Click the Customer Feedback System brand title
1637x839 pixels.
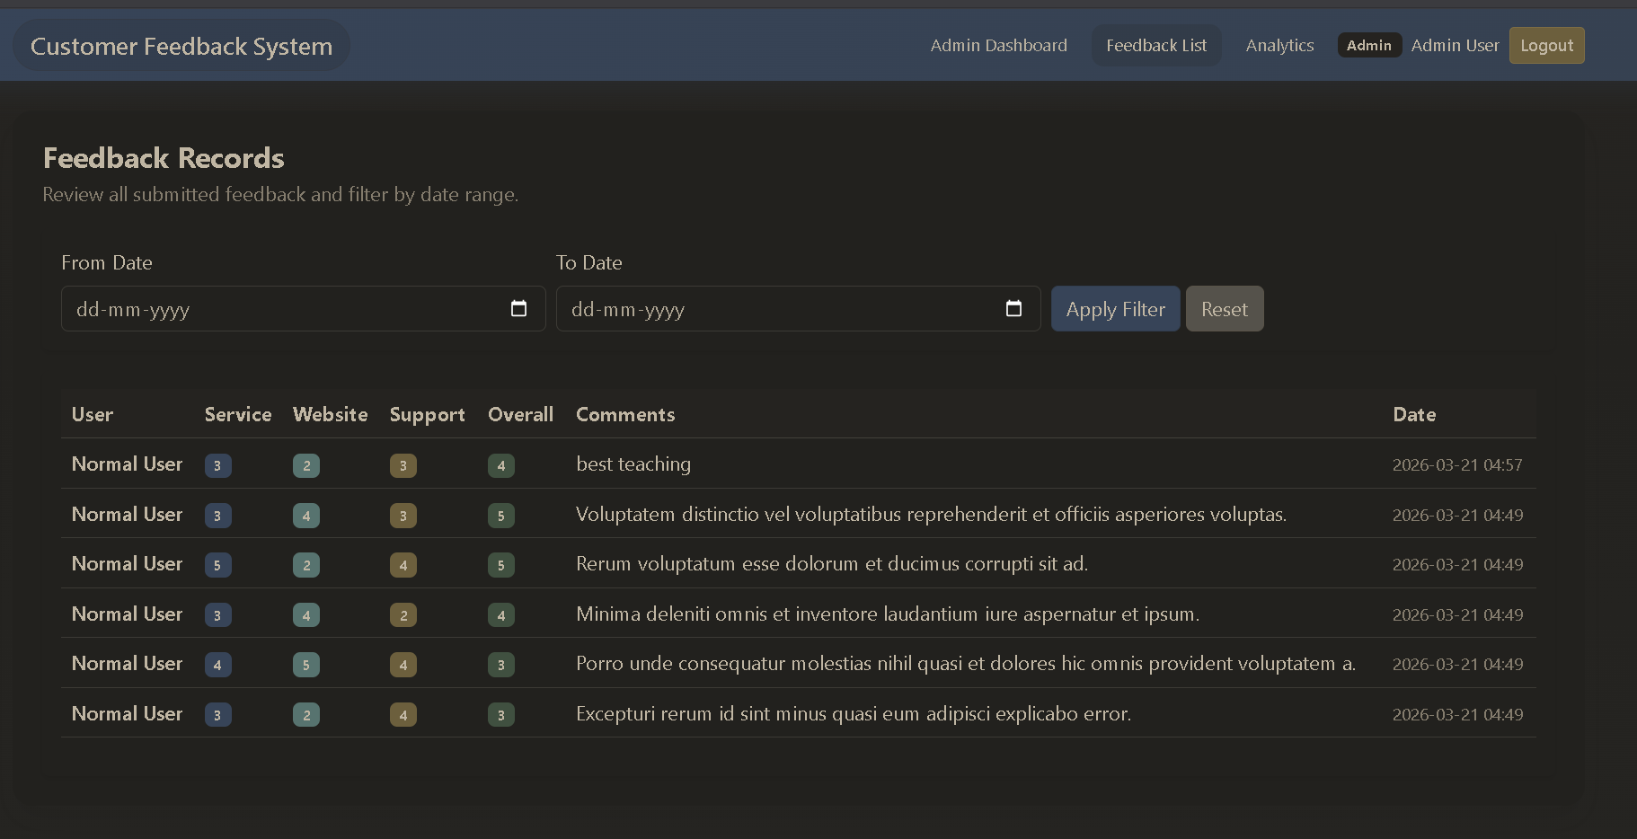pyautogui.click(x=181, y=46)
